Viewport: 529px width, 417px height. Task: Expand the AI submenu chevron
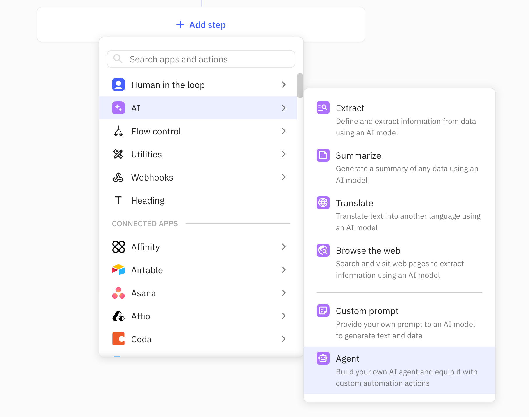pyautogui.click(x=284, y=108)
